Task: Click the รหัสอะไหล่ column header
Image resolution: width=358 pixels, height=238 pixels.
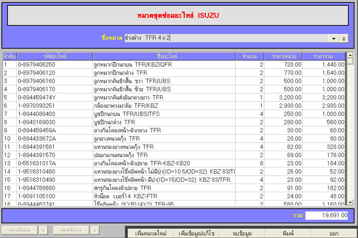Action: (55, 56)
